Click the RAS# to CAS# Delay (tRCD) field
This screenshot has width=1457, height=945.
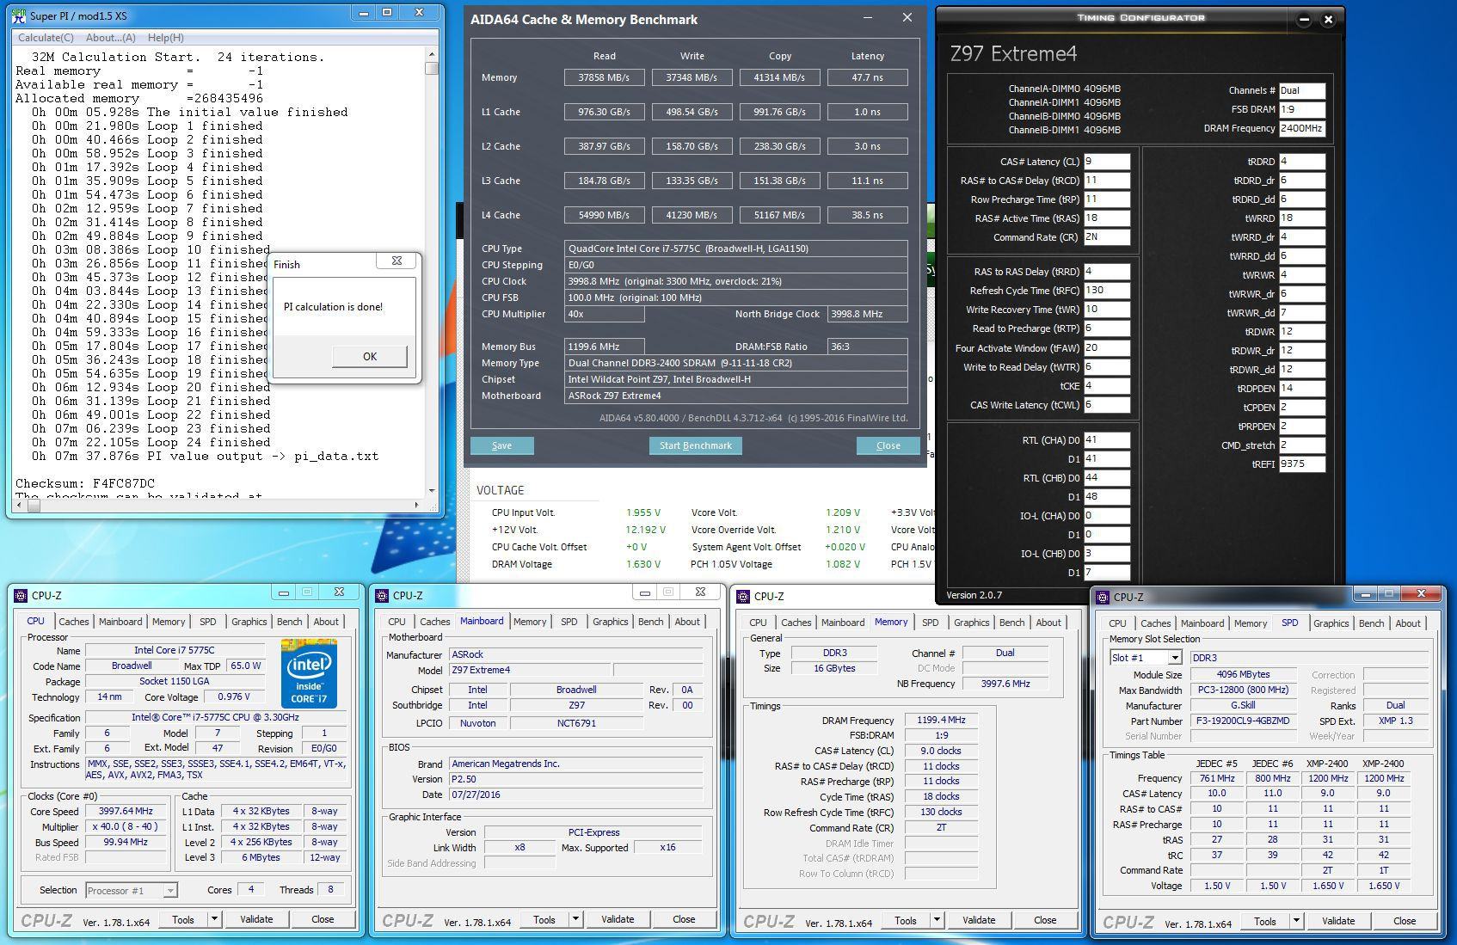[1106, 181]
